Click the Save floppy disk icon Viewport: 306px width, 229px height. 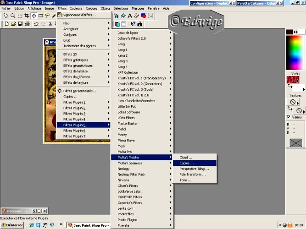tap(20, 24)
